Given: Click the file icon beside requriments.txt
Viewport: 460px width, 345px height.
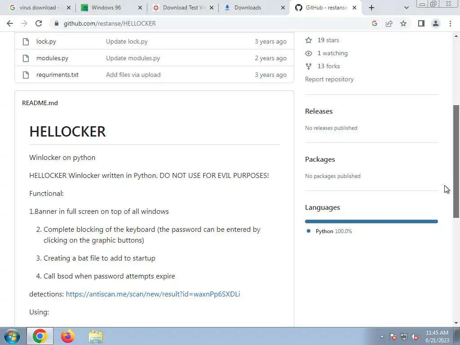Looking at the screenshot, I should point(26,75).
